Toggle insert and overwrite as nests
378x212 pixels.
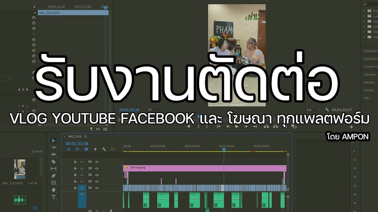69,149
